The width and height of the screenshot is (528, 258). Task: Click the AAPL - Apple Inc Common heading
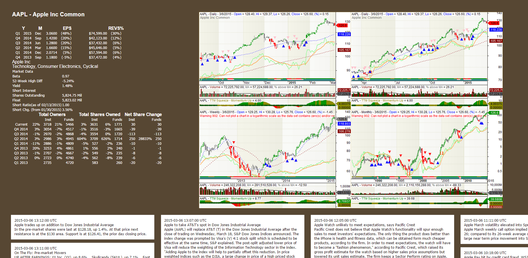48,14
